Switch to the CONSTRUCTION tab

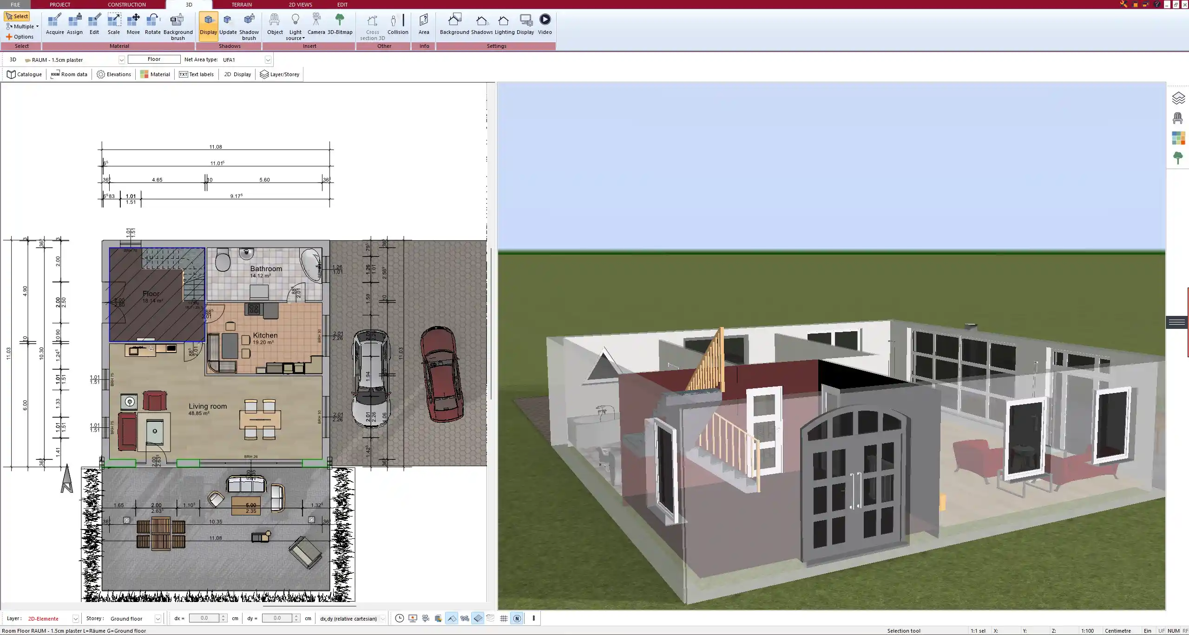tap(127, 4)
